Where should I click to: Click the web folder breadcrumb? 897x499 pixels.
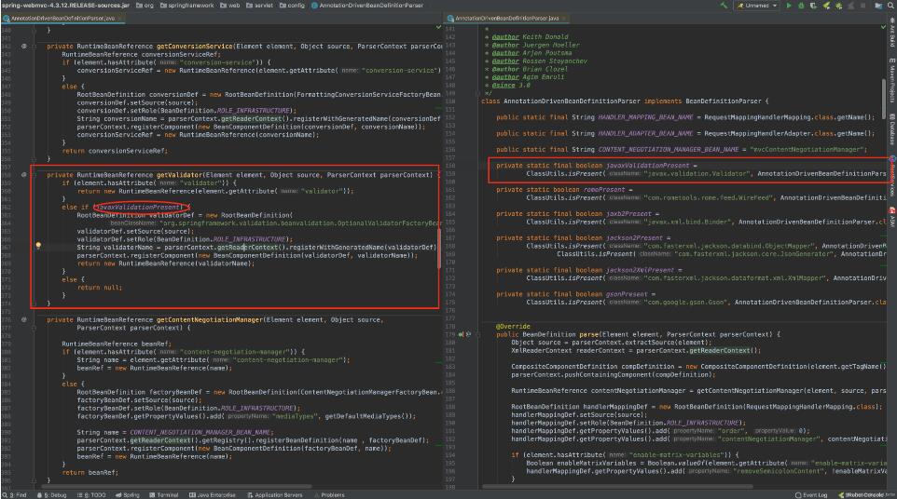[230, 6]
